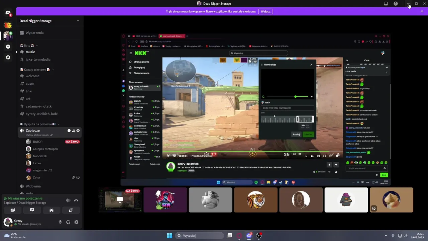Open the Inbox icon in title bar
Screen dimensions: 428x241
click(386, 4)
